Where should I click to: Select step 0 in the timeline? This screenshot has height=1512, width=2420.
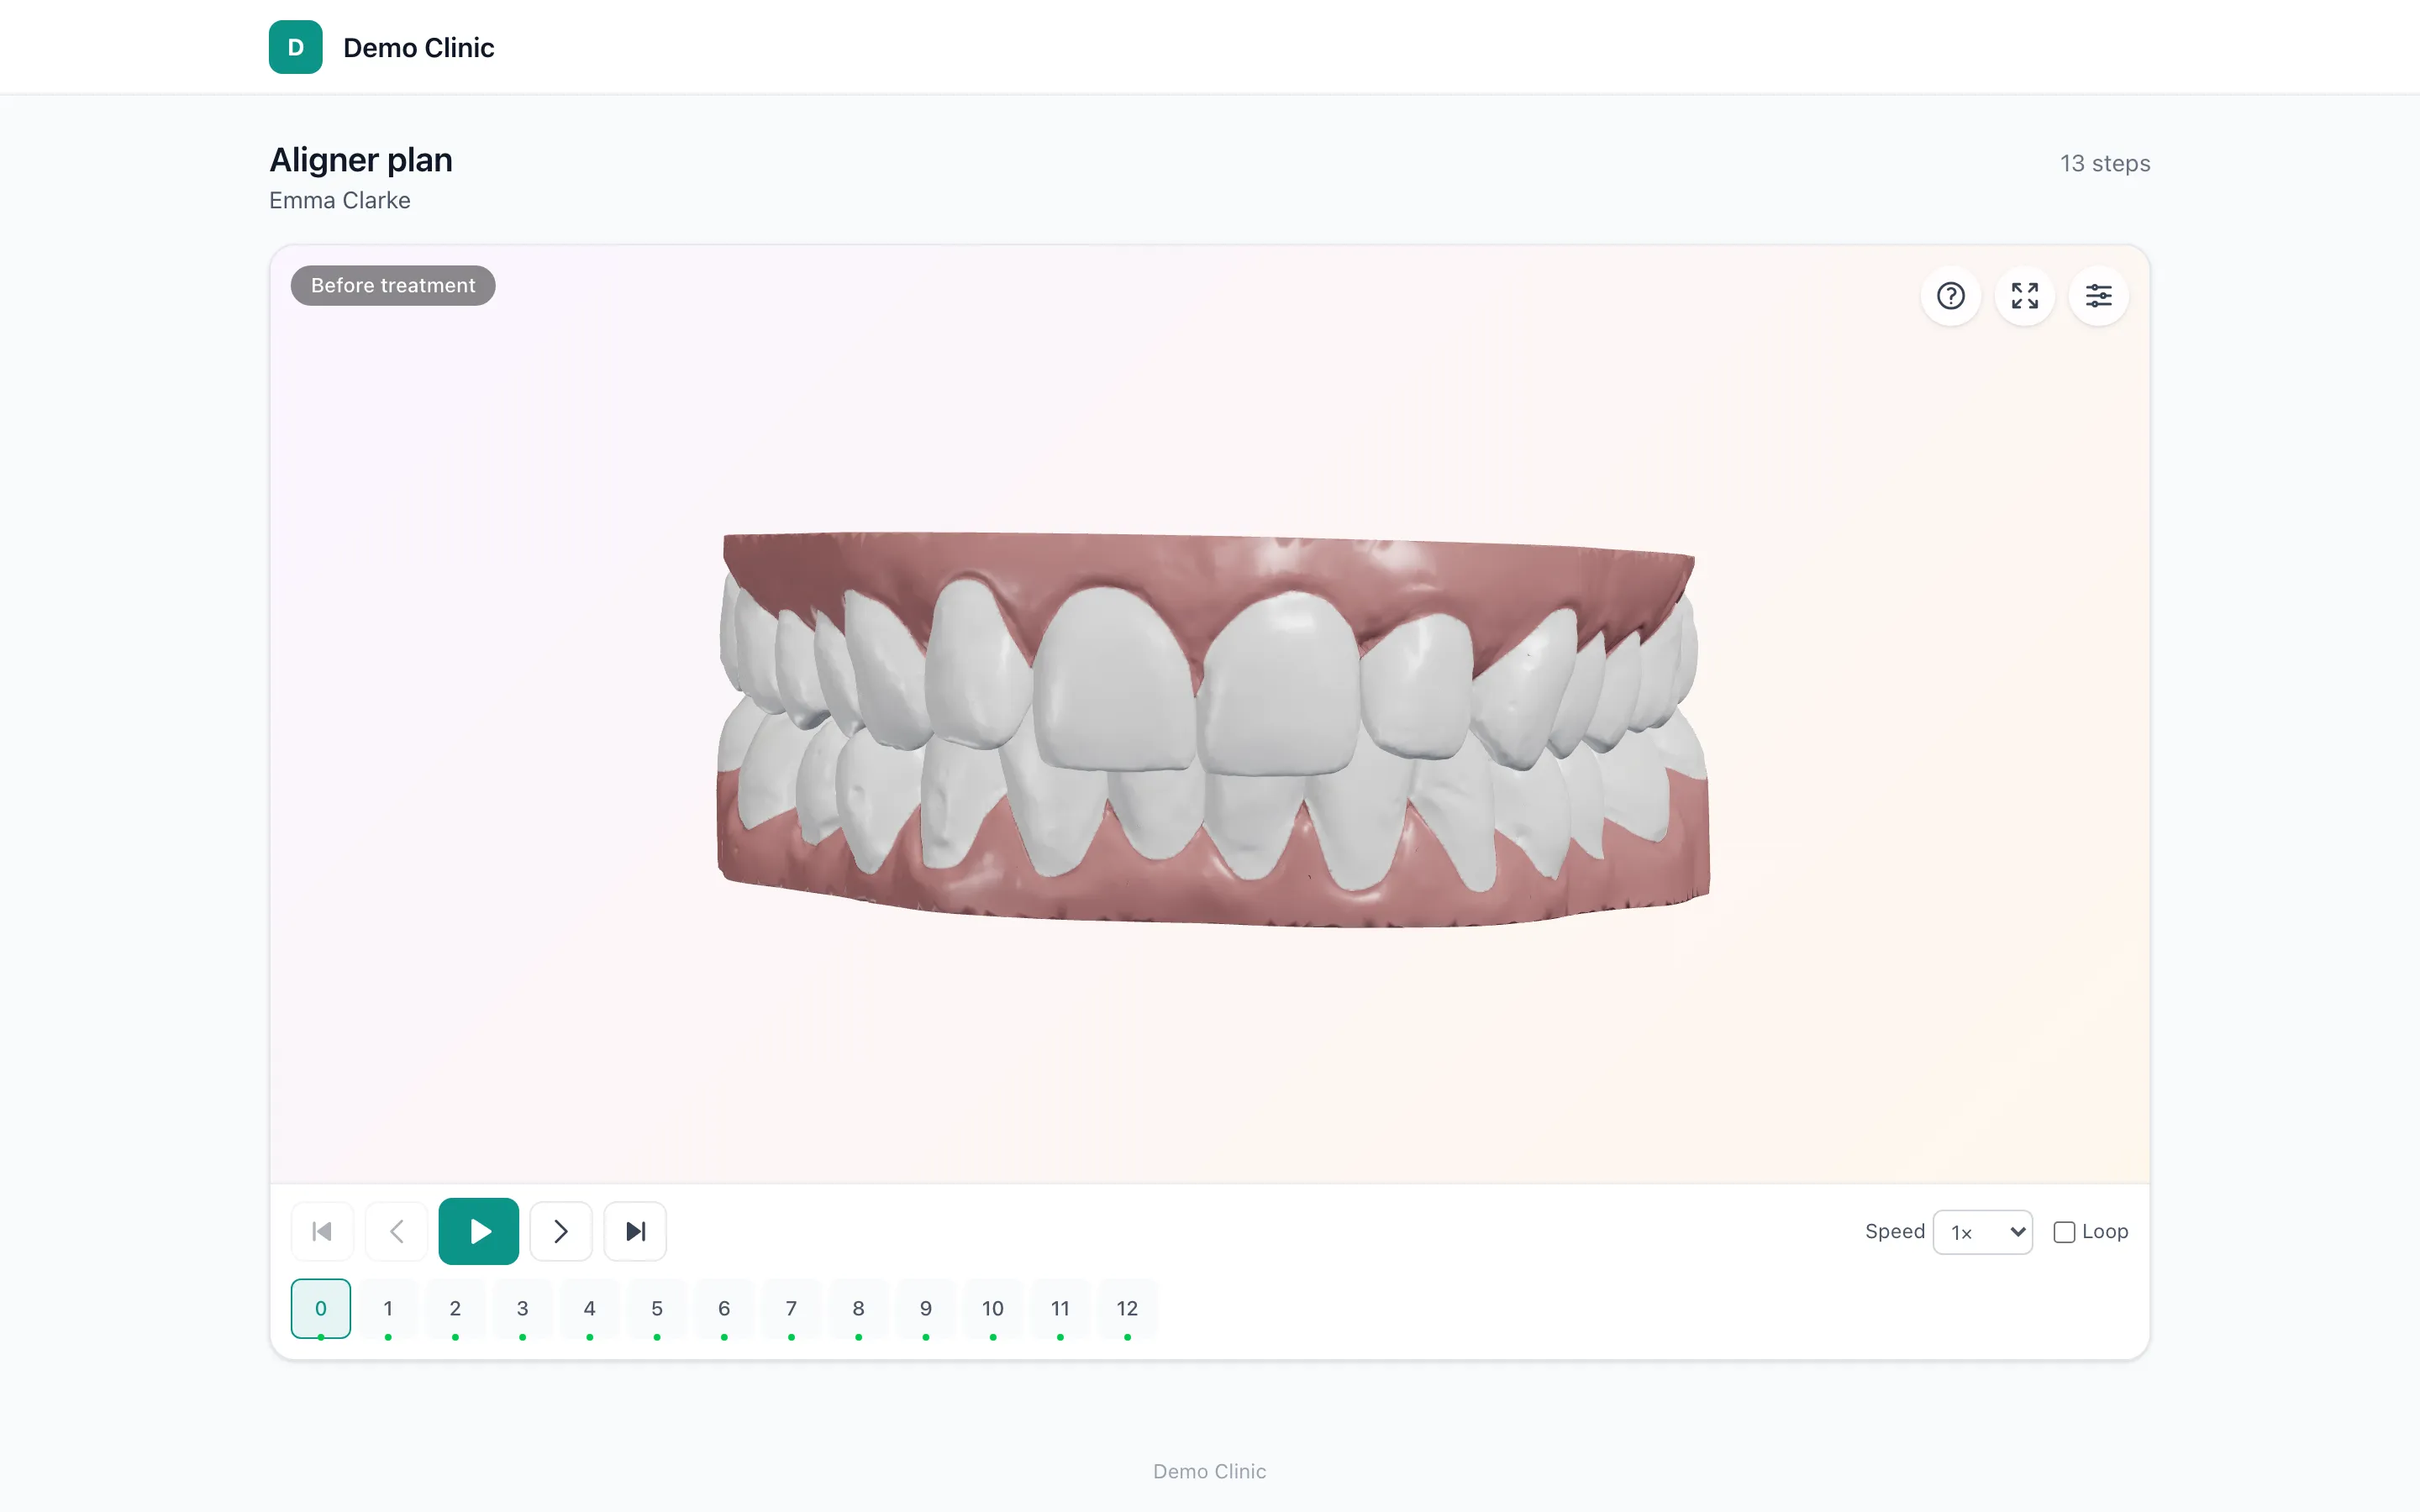tap(321, 1308)
